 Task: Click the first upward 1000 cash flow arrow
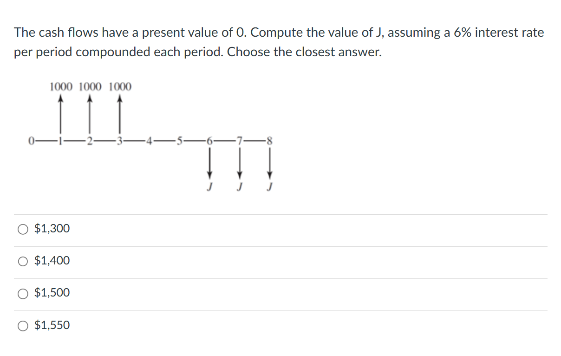pyautogui.click(x=61, y=114)
